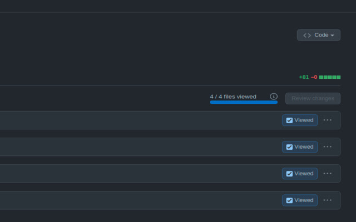Click the −0 deletions count
This screenshot has width=356, height=222.
point(314,77)
